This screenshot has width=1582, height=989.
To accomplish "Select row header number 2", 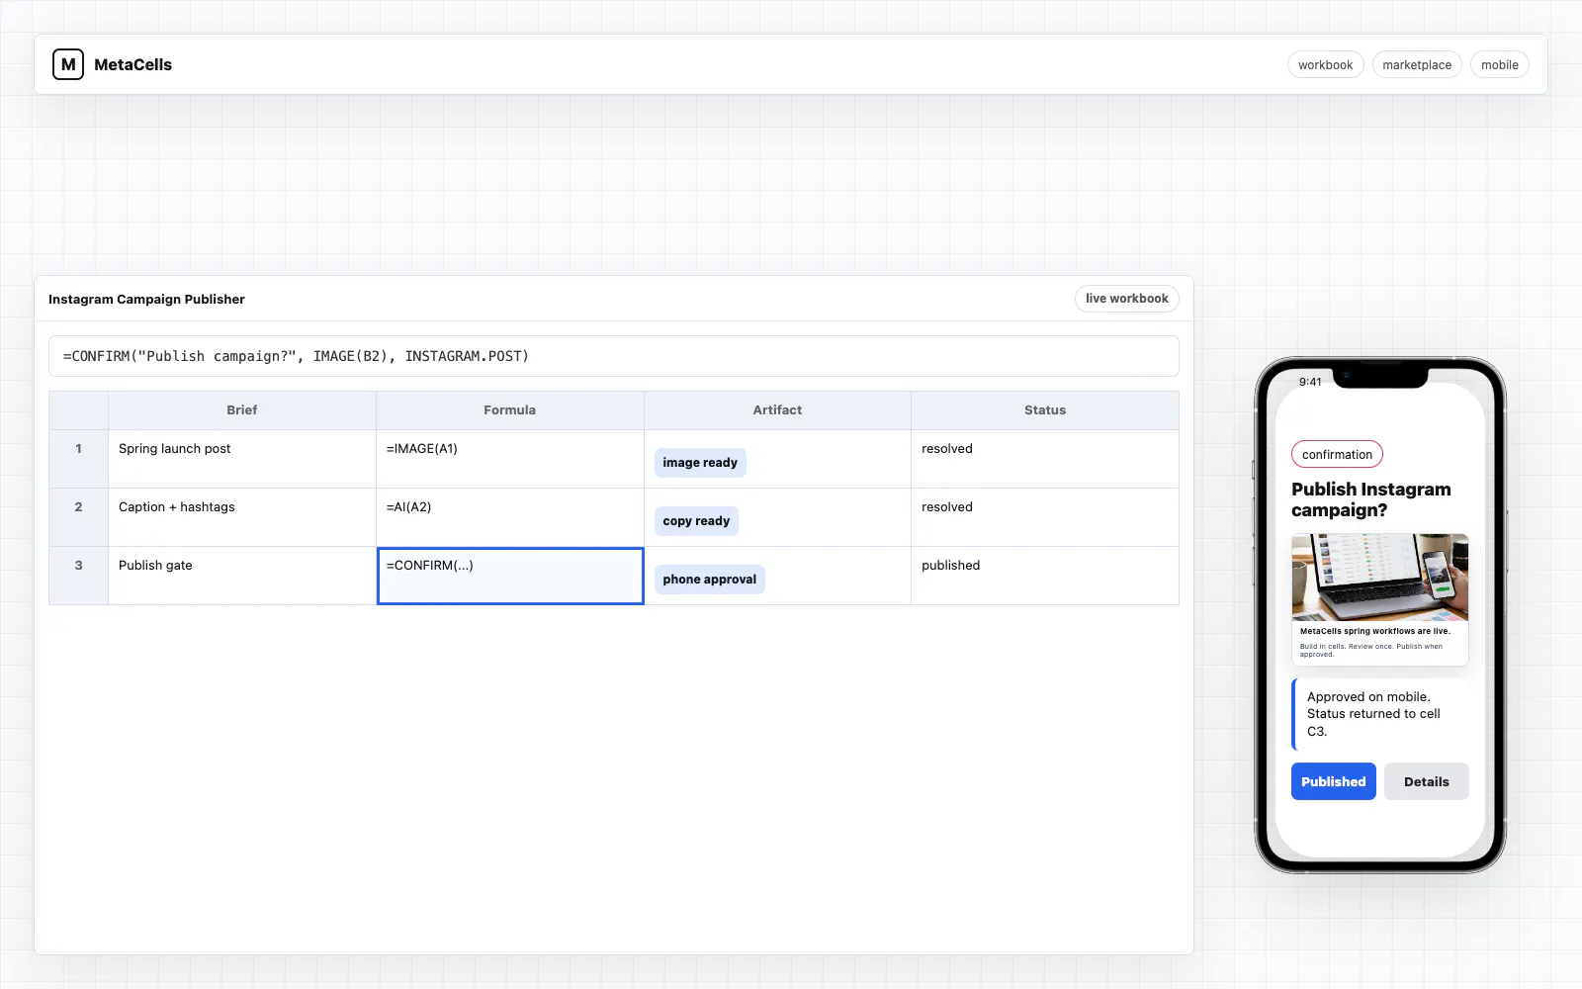I will [x=78, y=517].
